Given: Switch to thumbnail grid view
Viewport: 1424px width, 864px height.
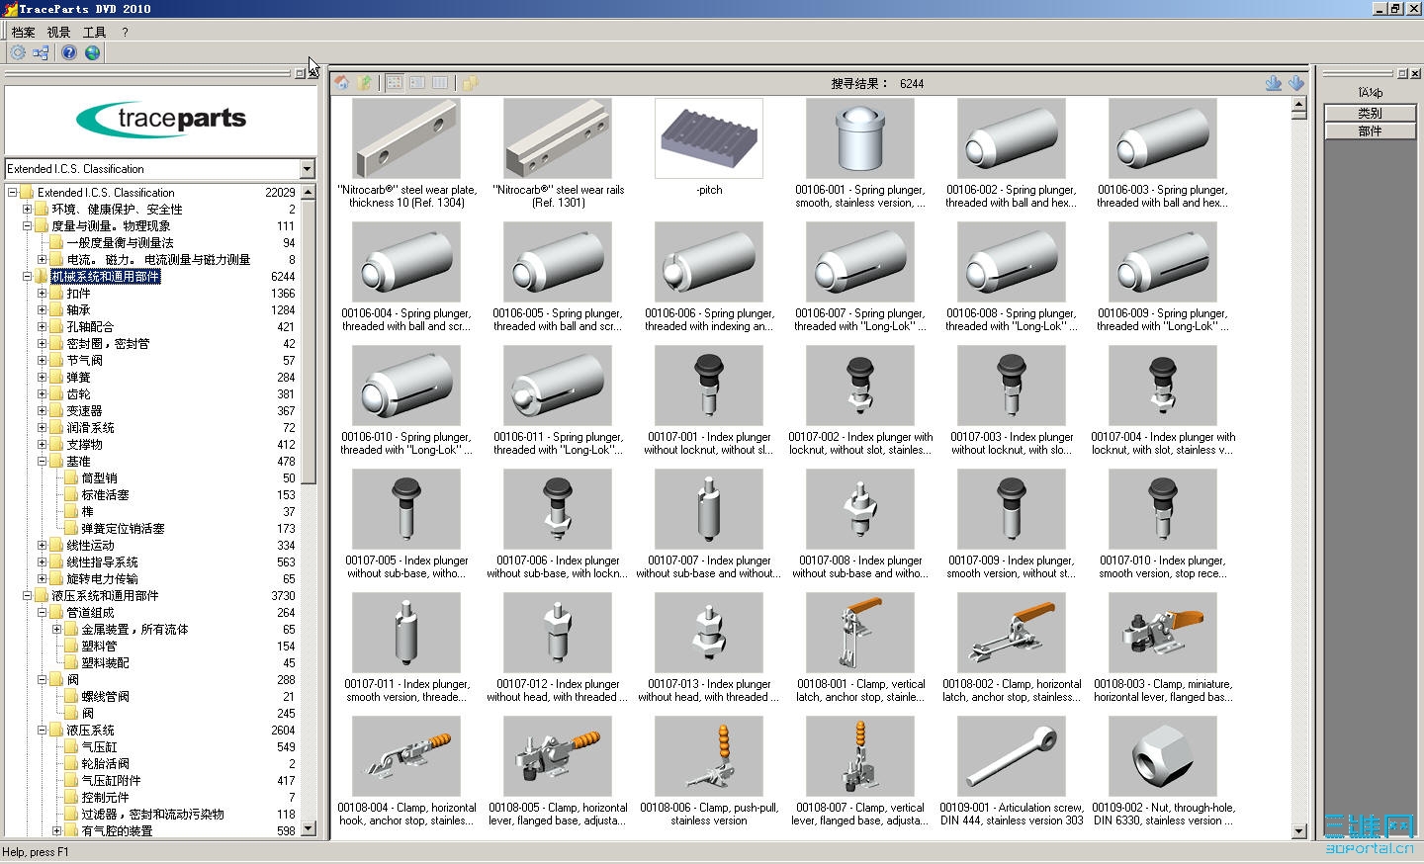Looking at the screenshot, I should pyautogui.click(x=395, y=83).
